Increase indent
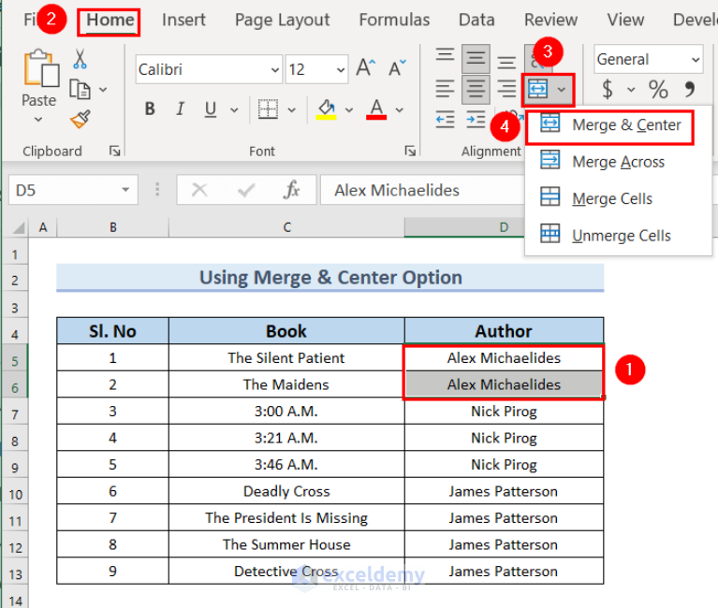The height and width of the screenshot is (608, 718). click(476, 120)
